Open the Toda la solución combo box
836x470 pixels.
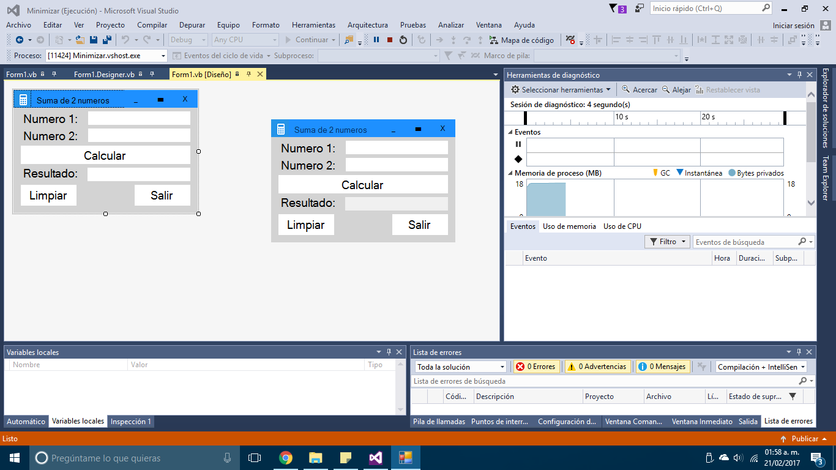tap(461, 367)
